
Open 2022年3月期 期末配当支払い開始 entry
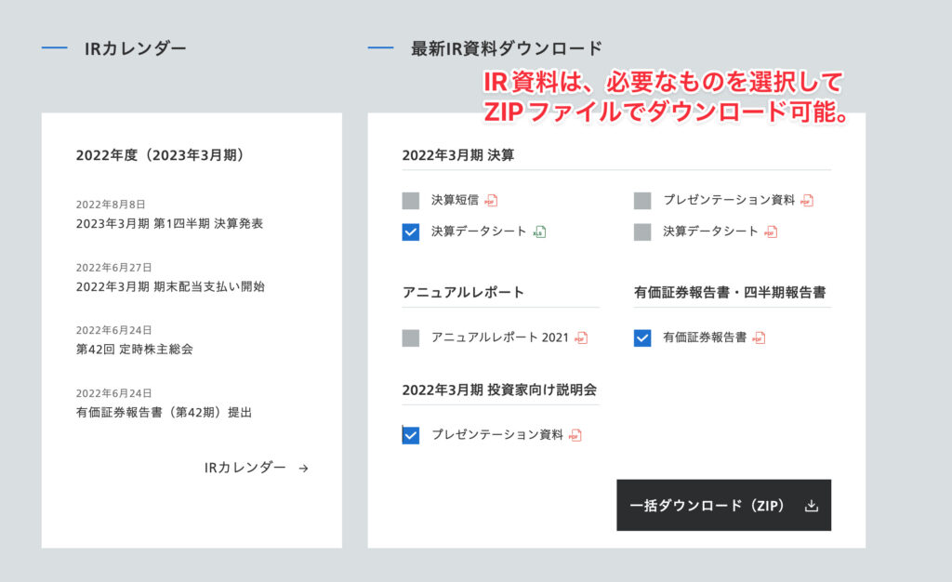[170, 286]
